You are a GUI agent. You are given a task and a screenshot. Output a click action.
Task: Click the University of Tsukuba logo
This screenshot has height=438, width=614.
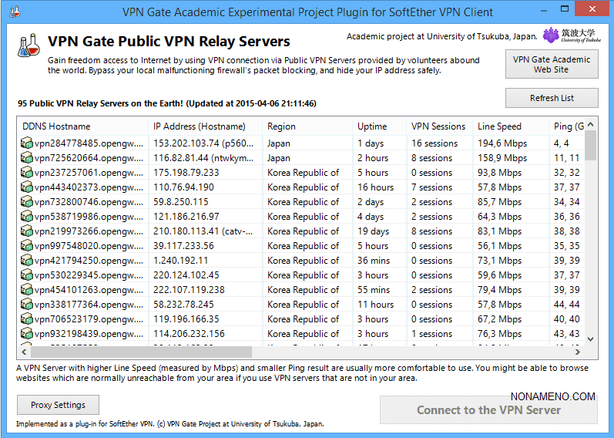tap(571, 35)
